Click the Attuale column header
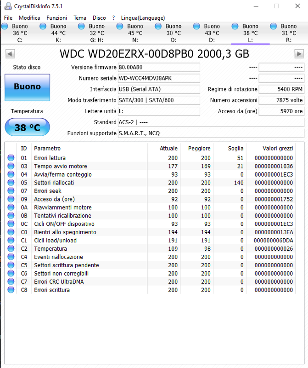This screenshot has width=308, height=368. point(164,148)
